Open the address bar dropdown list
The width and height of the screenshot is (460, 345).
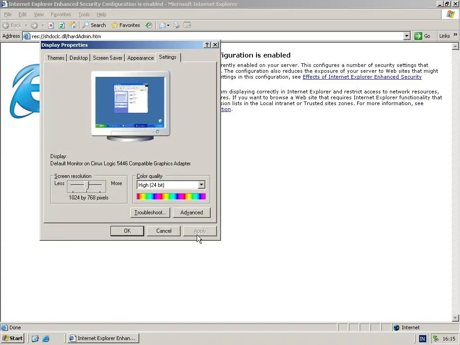[407, 36]
